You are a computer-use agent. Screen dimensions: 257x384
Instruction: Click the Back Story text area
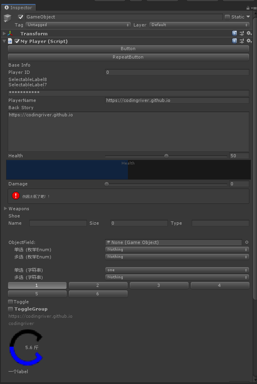128,132
